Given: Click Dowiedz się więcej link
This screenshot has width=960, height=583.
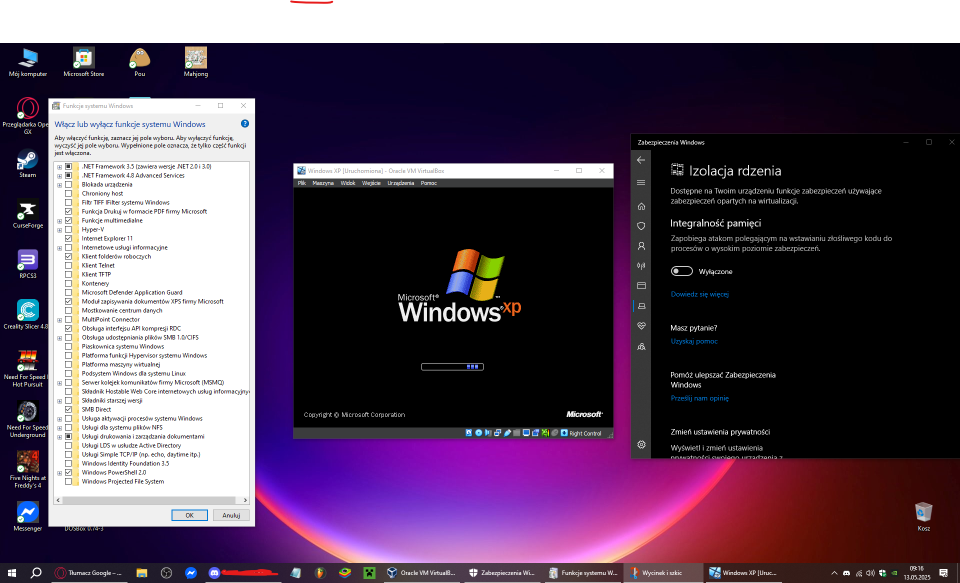Looking at the screenshot, I should click(x=699, y=294).
